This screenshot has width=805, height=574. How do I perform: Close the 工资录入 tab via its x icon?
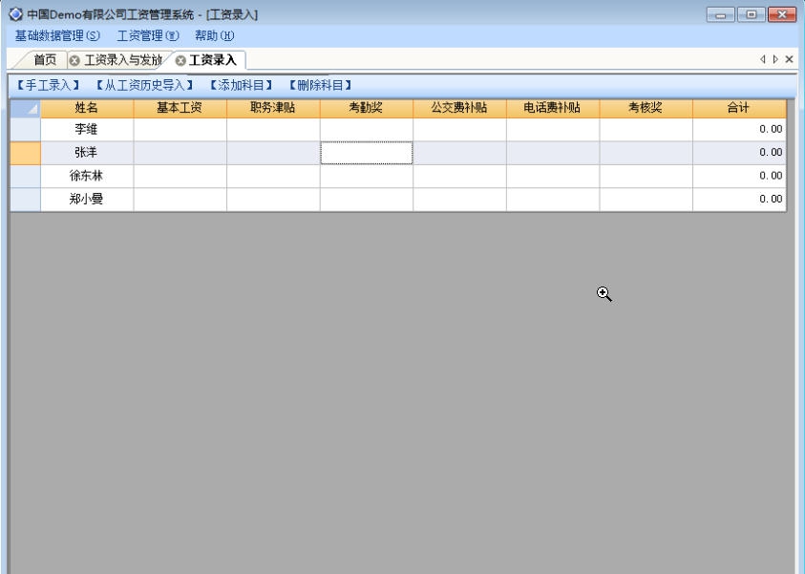pos(180,60)
